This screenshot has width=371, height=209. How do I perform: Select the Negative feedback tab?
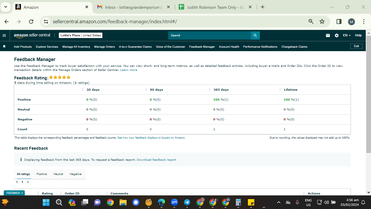(x=76, y=174)
